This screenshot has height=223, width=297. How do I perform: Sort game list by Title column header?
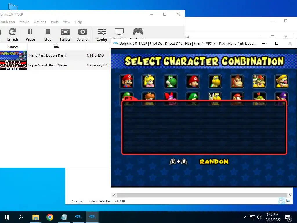coord(57,47)
